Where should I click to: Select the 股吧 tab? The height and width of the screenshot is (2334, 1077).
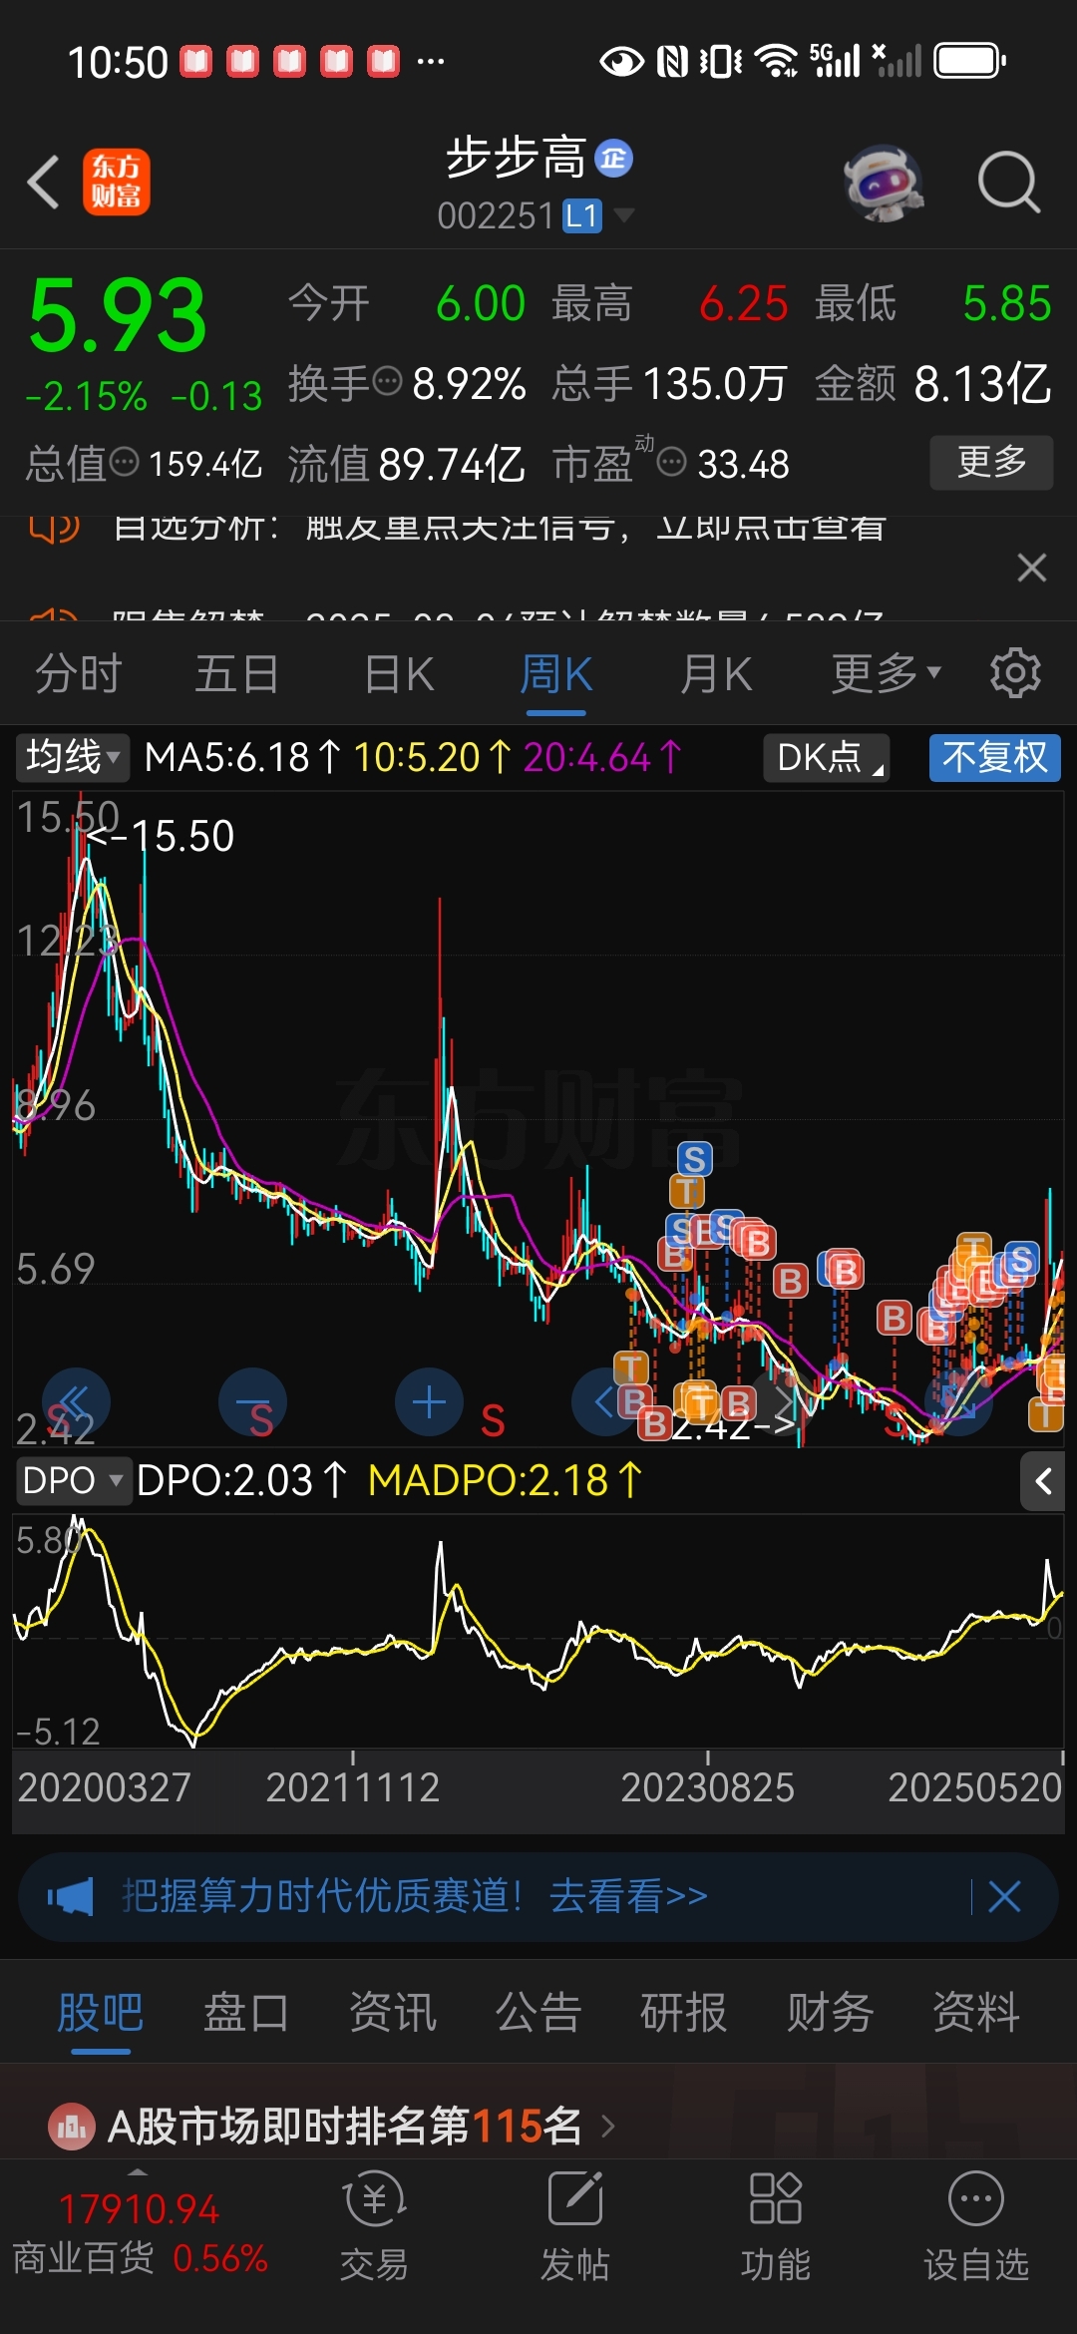(100, 2012)
